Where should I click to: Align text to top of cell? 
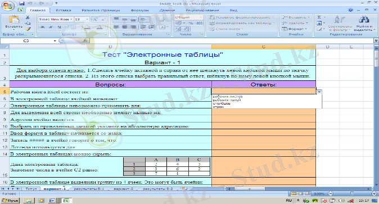(x=116, y=19)
